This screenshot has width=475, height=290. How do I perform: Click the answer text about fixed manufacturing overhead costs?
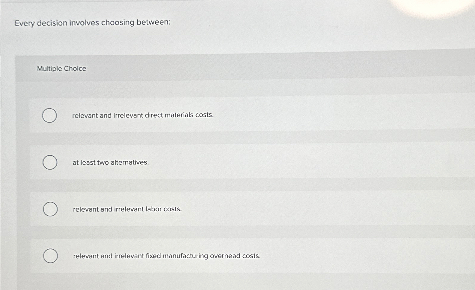(167, 256)
